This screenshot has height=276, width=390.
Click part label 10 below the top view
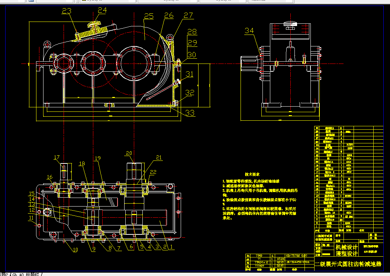tap(75, 250)
